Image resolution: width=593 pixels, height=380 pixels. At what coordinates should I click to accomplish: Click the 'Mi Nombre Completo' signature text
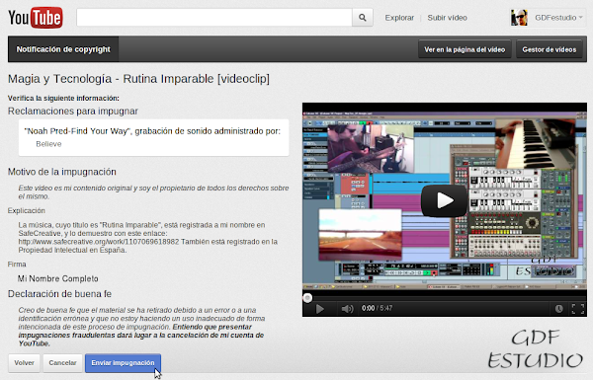[58, 278]
